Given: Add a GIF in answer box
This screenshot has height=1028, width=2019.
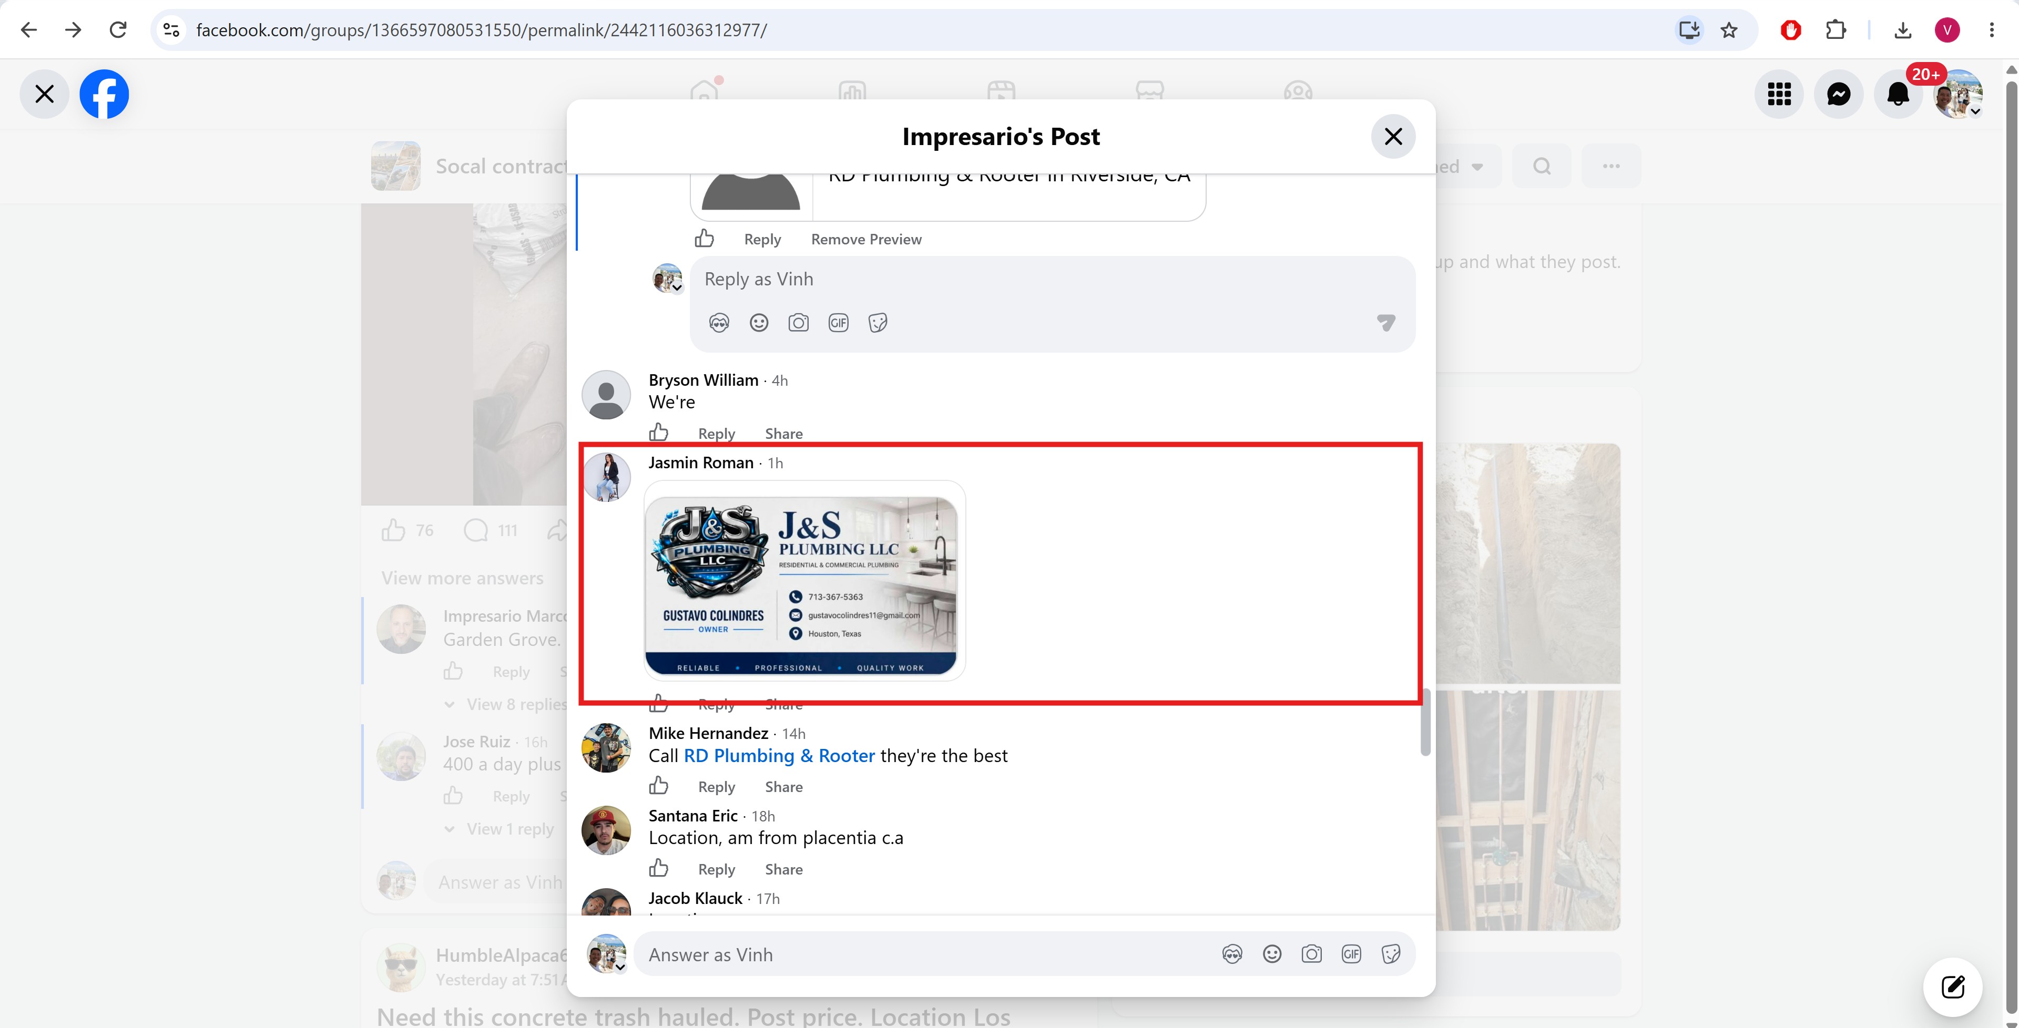Looking at the screenshot, I should (1351, 954).
